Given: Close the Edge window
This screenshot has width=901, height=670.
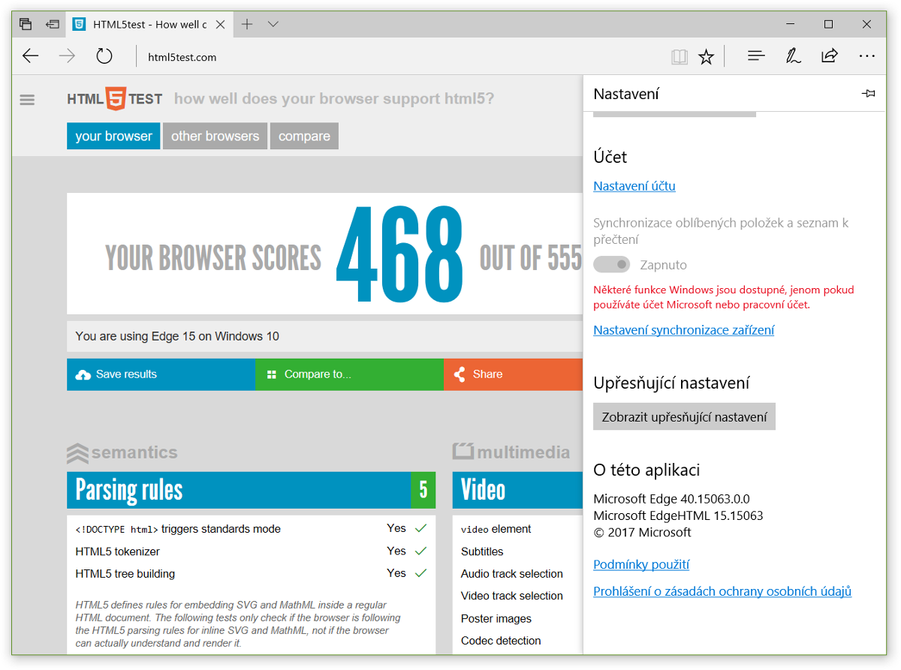Looking at the screenshot, I should pos(867,24).
